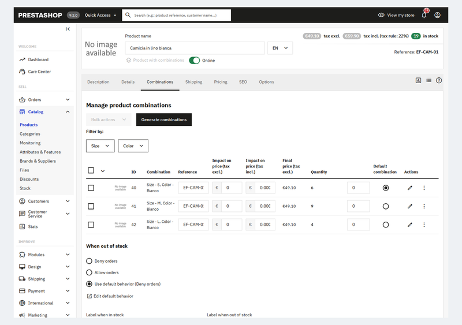The width and height of the screenshot is (462, 325).
Task: Open Attributes & Features submenu item
Action: pyautogui.click(x=40, y=152)
